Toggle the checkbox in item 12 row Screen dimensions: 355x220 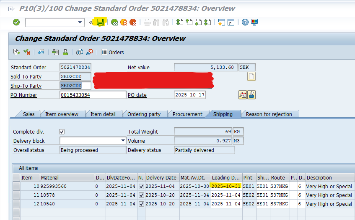(141, 204)
